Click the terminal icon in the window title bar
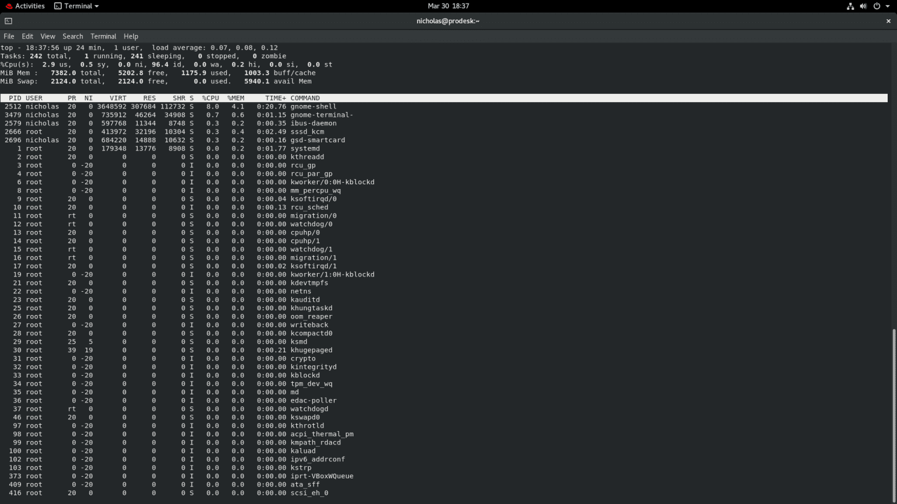 pos(8,20)
